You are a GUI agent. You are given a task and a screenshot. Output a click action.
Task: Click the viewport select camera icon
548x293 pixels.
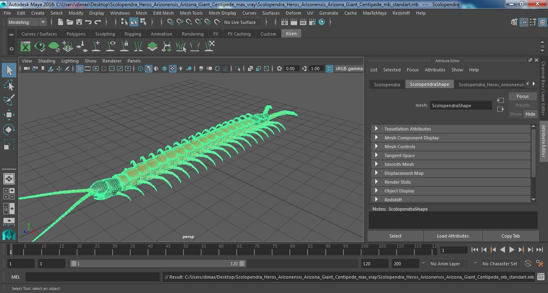click(x=27, y=69)
